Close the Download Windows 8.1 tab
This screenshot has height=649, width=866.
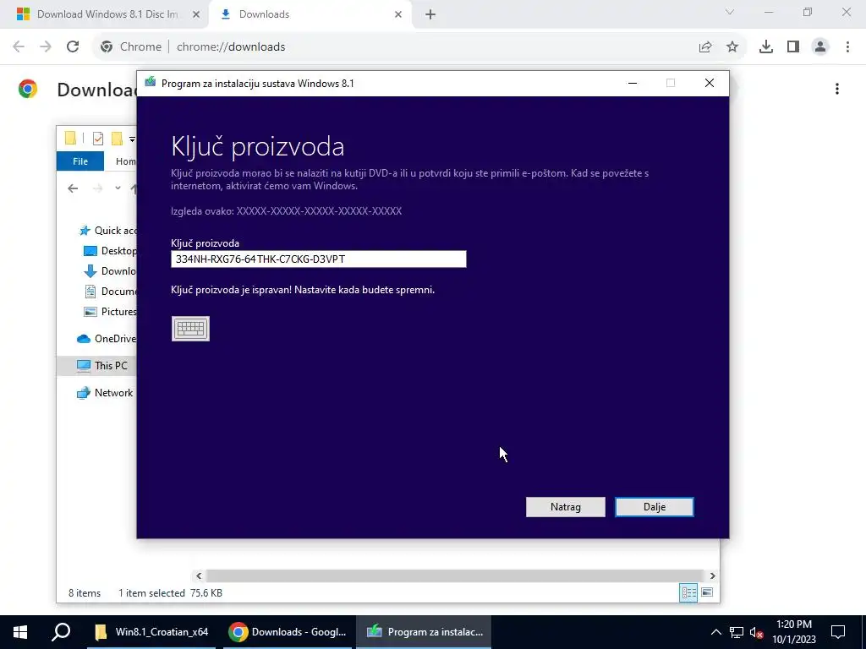196,14
